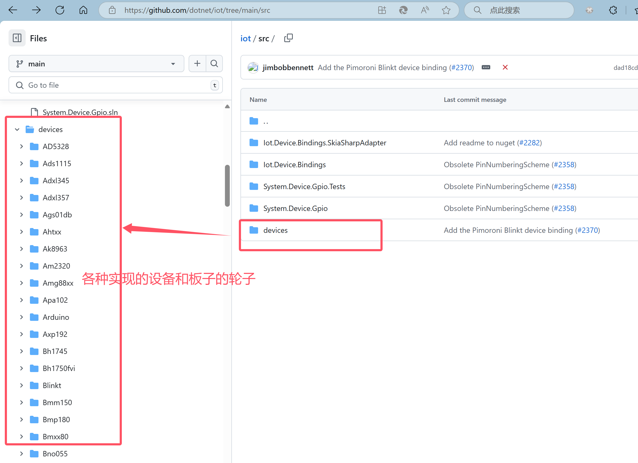This screenshot has height=463, width=638.
Task: Select the Bmp180 tree folder
Action: [x=56, y=420]
